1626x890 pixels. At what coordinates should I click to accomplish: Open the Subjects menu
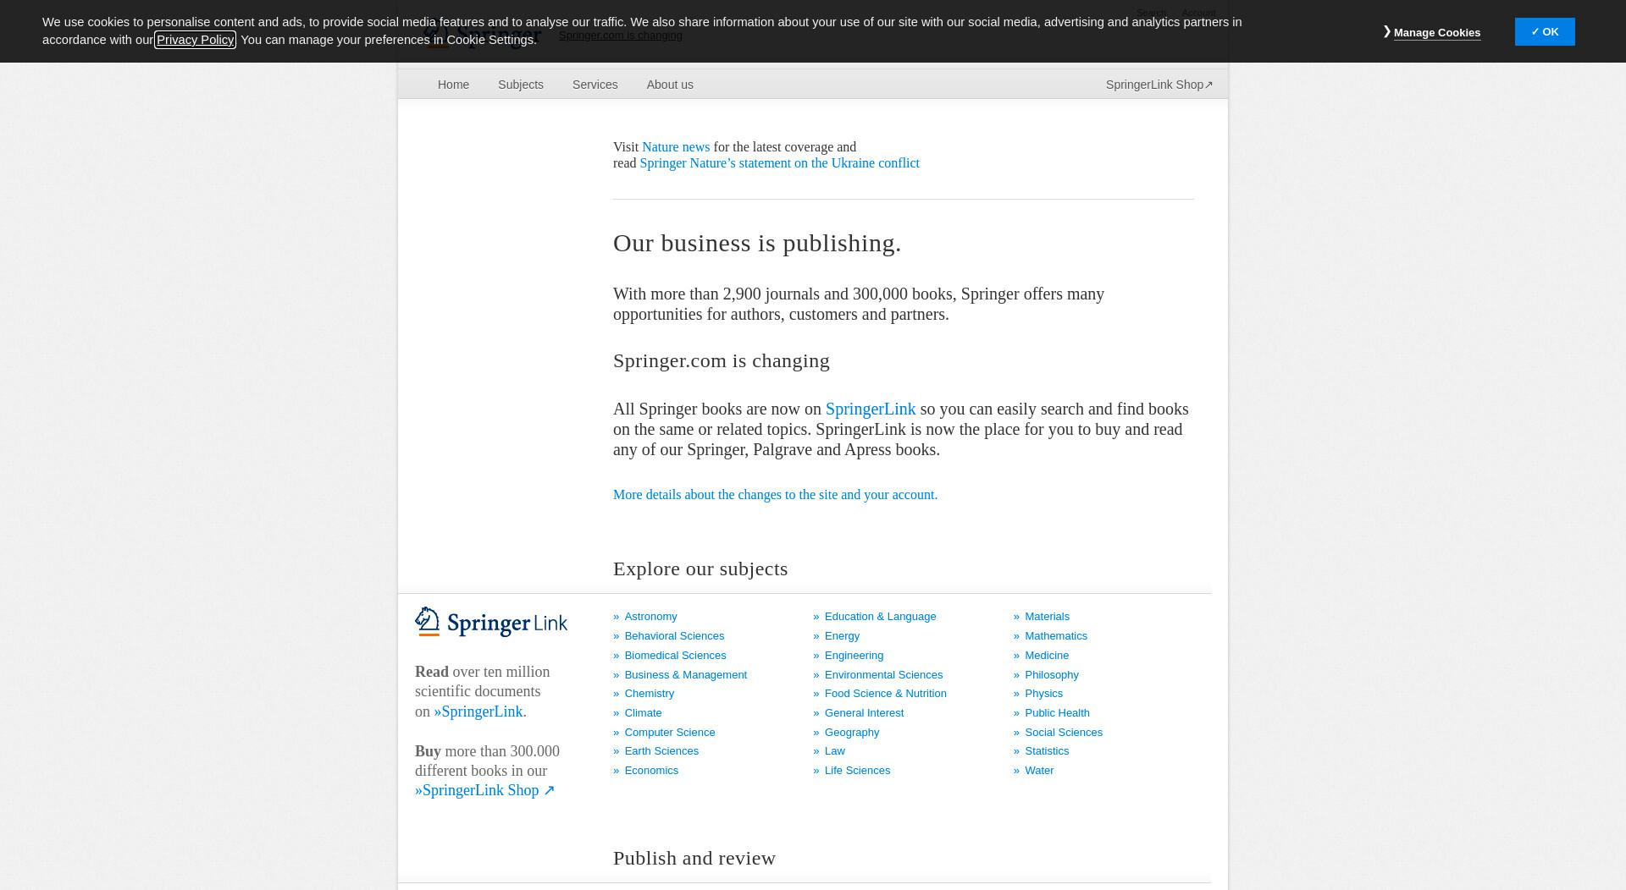point(521,85)
